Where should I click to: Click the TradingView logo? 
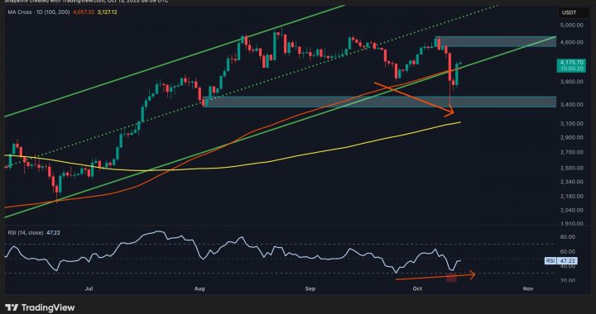point(41,307)
